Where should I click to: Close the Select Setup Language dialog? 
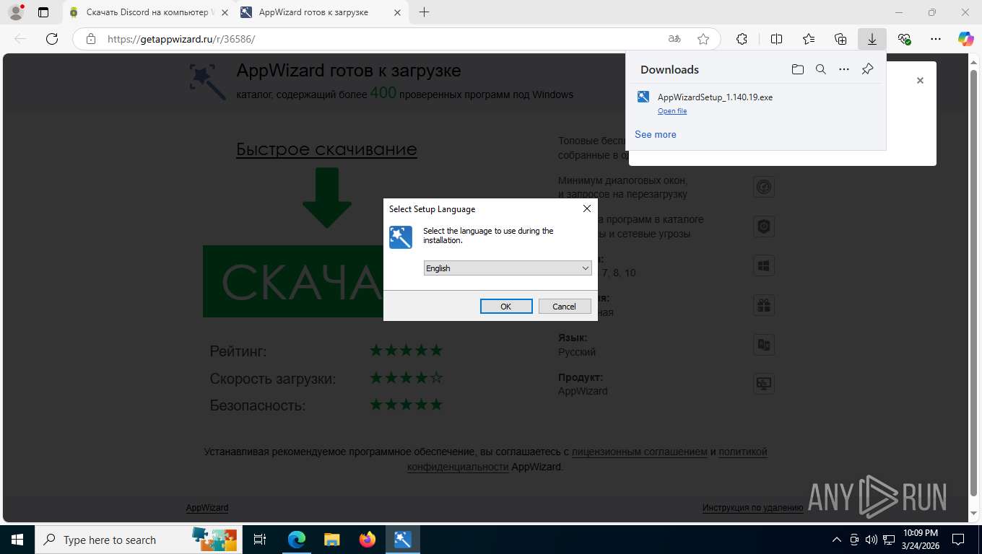[x=586, y=208]
